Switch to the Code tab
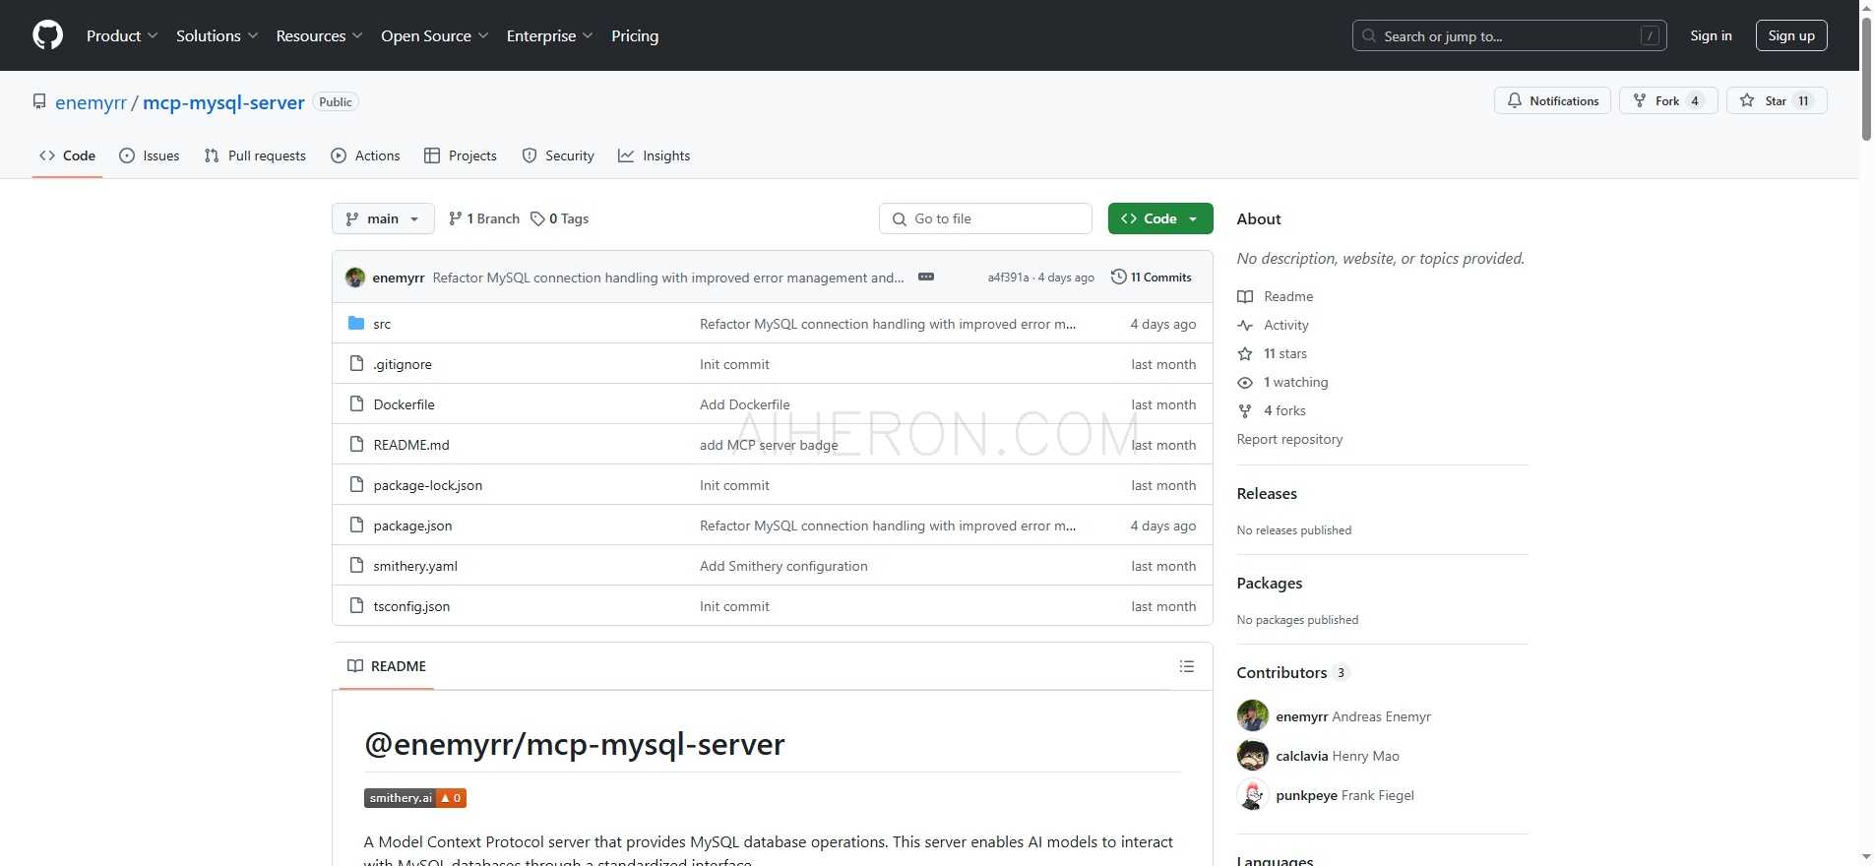Image resolution: width=1874 pixels, height=866 pixels. tap(67, 155)
